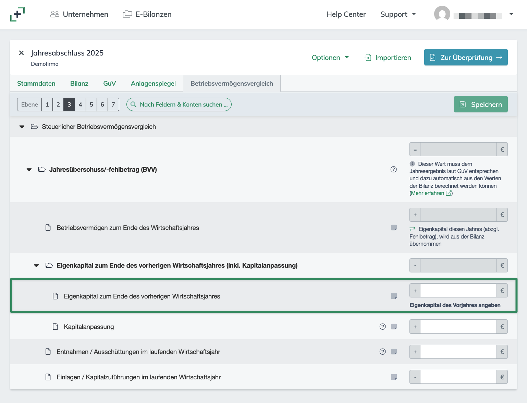Click document icon of Einlagen / Kapitalzuführungen row
This screenshot has height=403, width=527.
click(x=48, y=377)
